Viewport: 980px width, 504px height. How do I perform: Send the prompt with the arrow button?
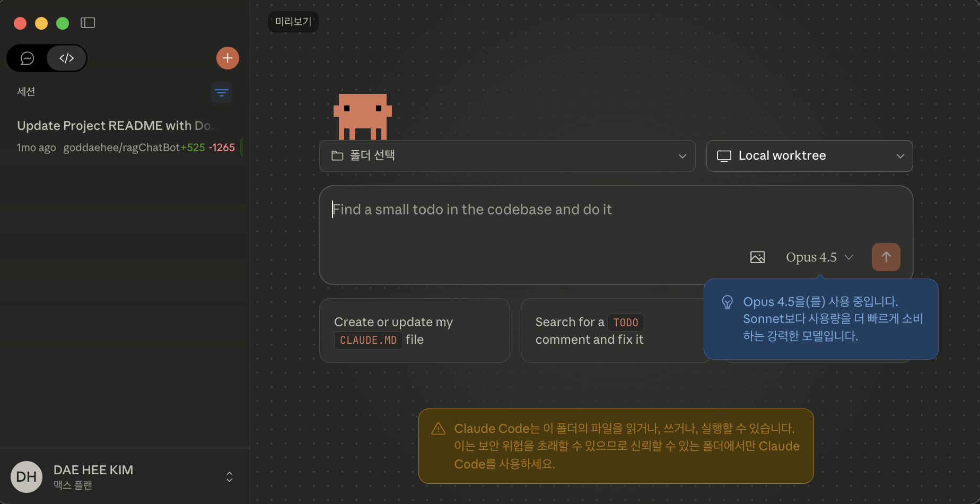click(x=886, y=257)
